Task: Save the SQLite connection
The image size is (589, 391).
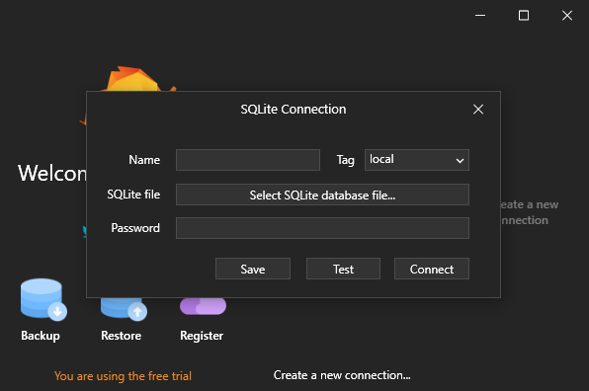Action: 253,269
